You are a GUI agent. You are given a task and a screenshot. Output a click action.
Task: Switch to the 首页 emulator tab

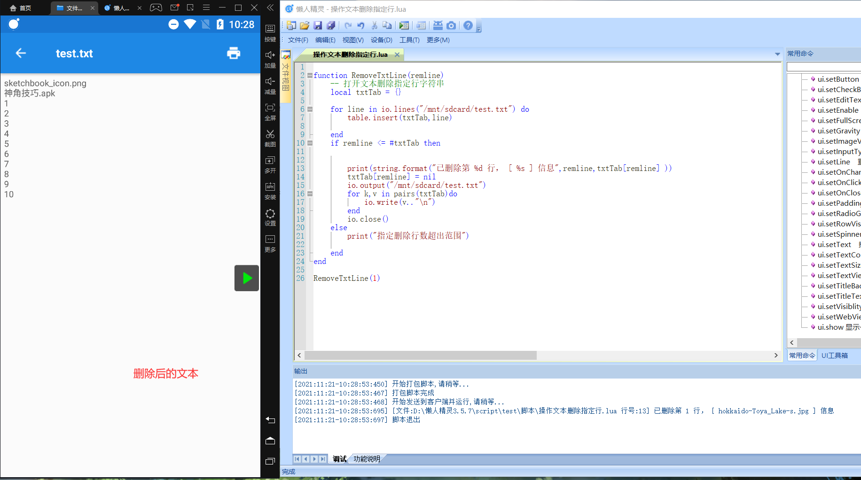[21, 8]
